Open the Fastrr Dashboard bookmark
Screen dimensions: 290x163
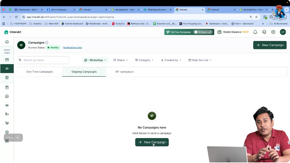click(242, 24)
